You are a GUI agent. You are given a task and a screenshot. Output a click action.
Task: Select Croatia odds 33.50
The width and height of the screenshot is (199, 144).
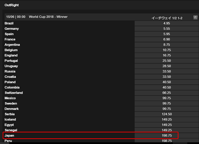tap(166, 77)
